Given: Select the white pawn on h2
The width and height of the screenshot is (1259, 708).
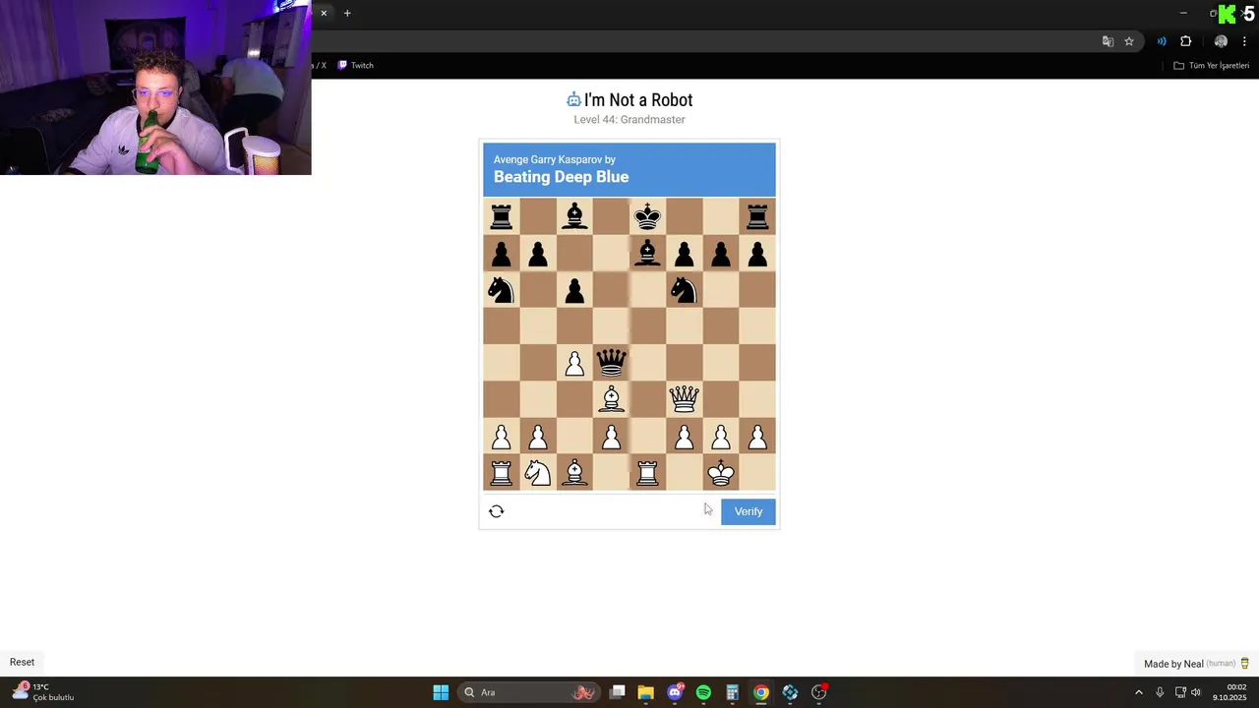Looking at the screenshot, I should [757, 436].
